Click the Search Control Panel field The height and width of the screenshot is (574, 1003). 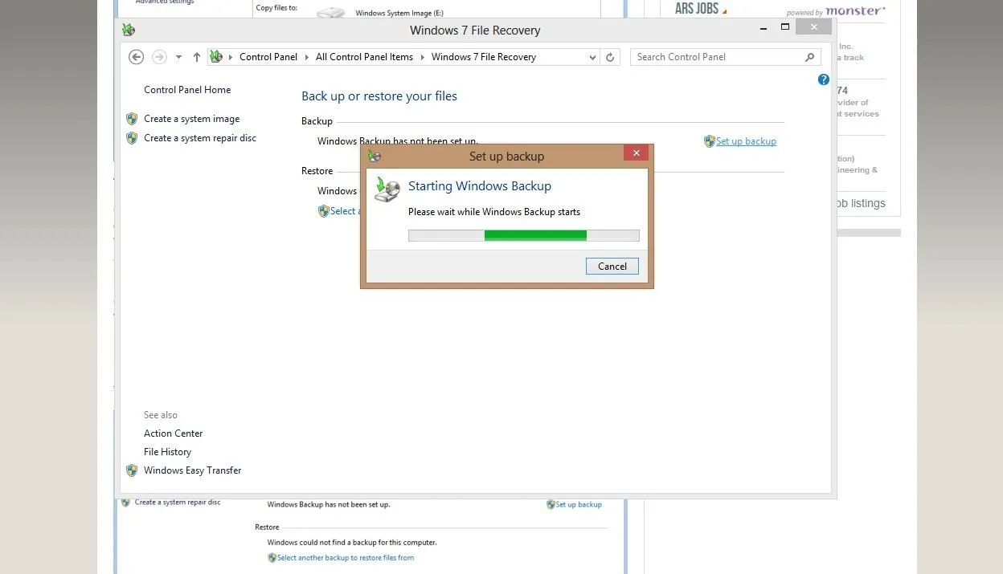click(x=726, y=57)
